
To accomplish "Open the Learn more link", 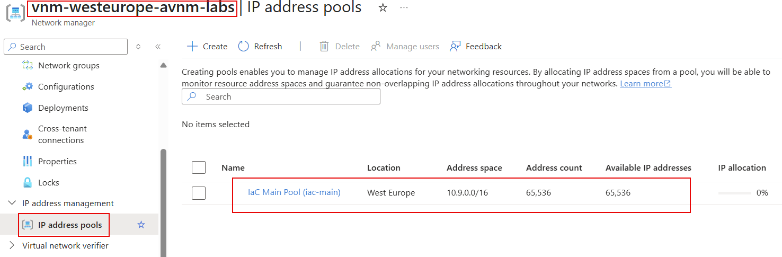I will click(645, 84).
